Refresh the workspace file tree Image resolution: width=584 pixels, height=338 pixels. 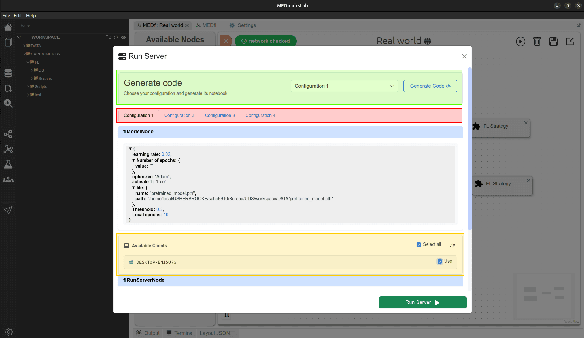point(116,37)
